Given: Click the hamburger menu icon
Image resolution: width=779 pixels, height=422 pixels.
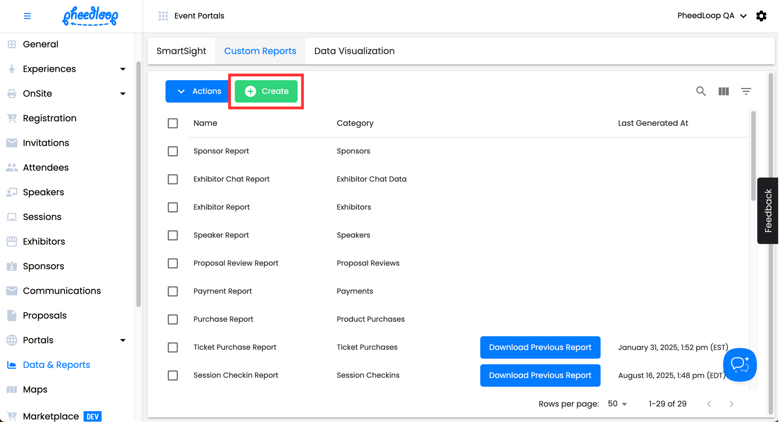Looking at the screenshot, I should [x=27, y=16].
